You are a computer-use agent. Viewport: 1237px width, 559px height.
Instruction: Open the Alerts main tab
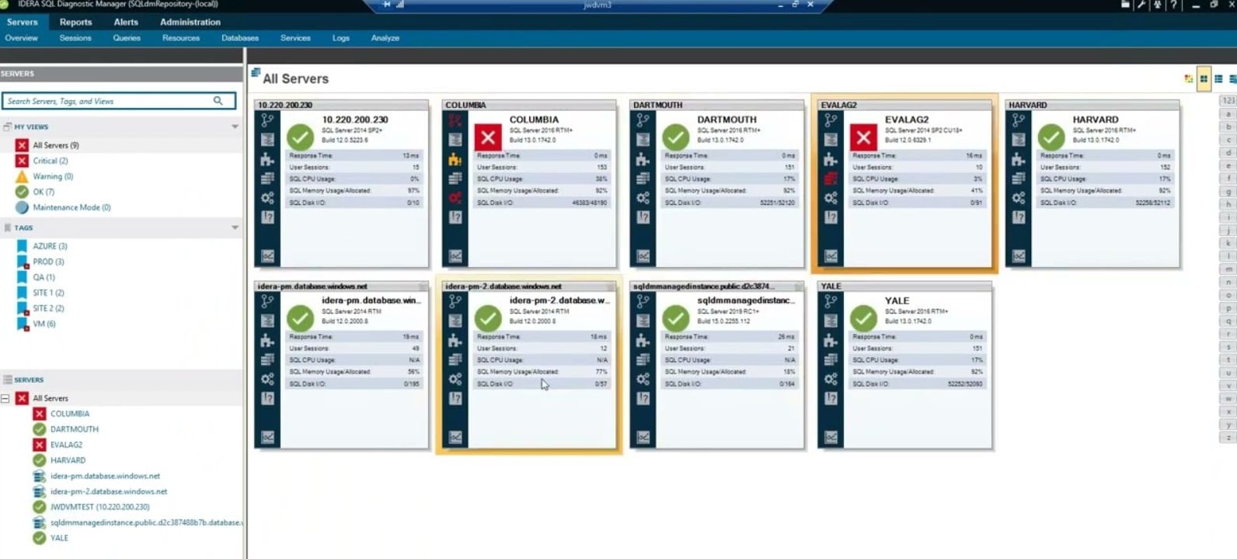pos(126,22)
